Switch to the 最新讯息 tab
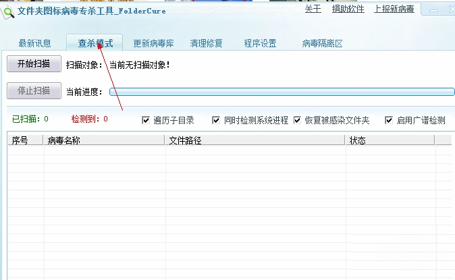Image resolution: width=455 pixels, height=280 pixels. pos(34,43)
